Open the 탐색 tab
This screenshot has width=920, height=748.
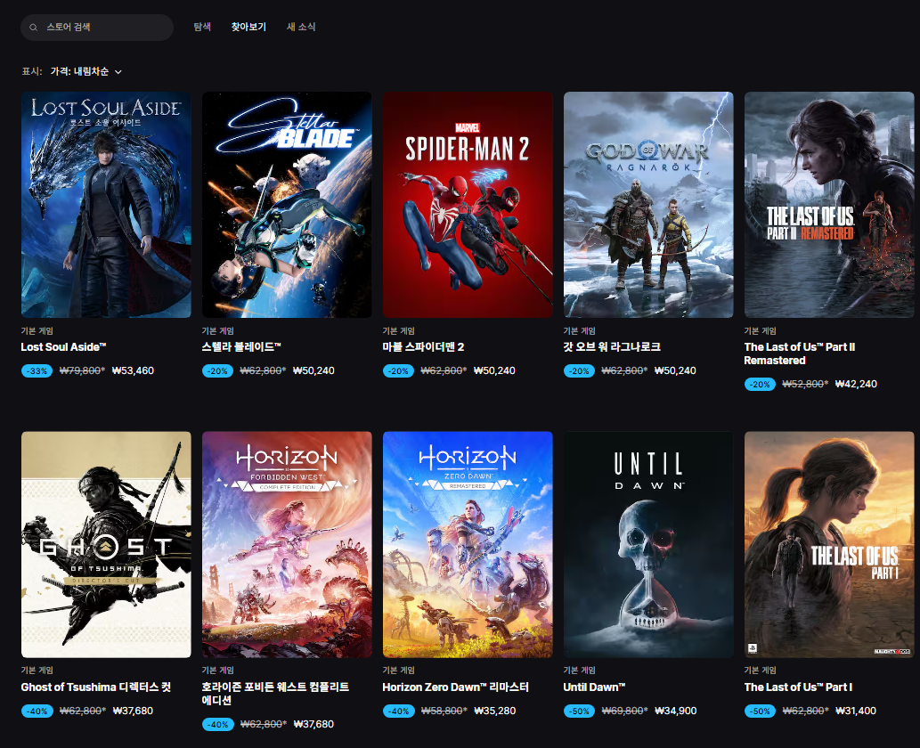point(202,27)
